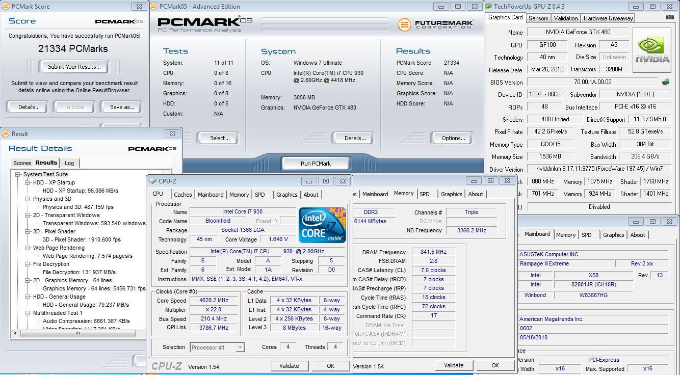680x375 pixels.
Task: Open the Caches tab in CPU-Z
Action: click(183, 195)
